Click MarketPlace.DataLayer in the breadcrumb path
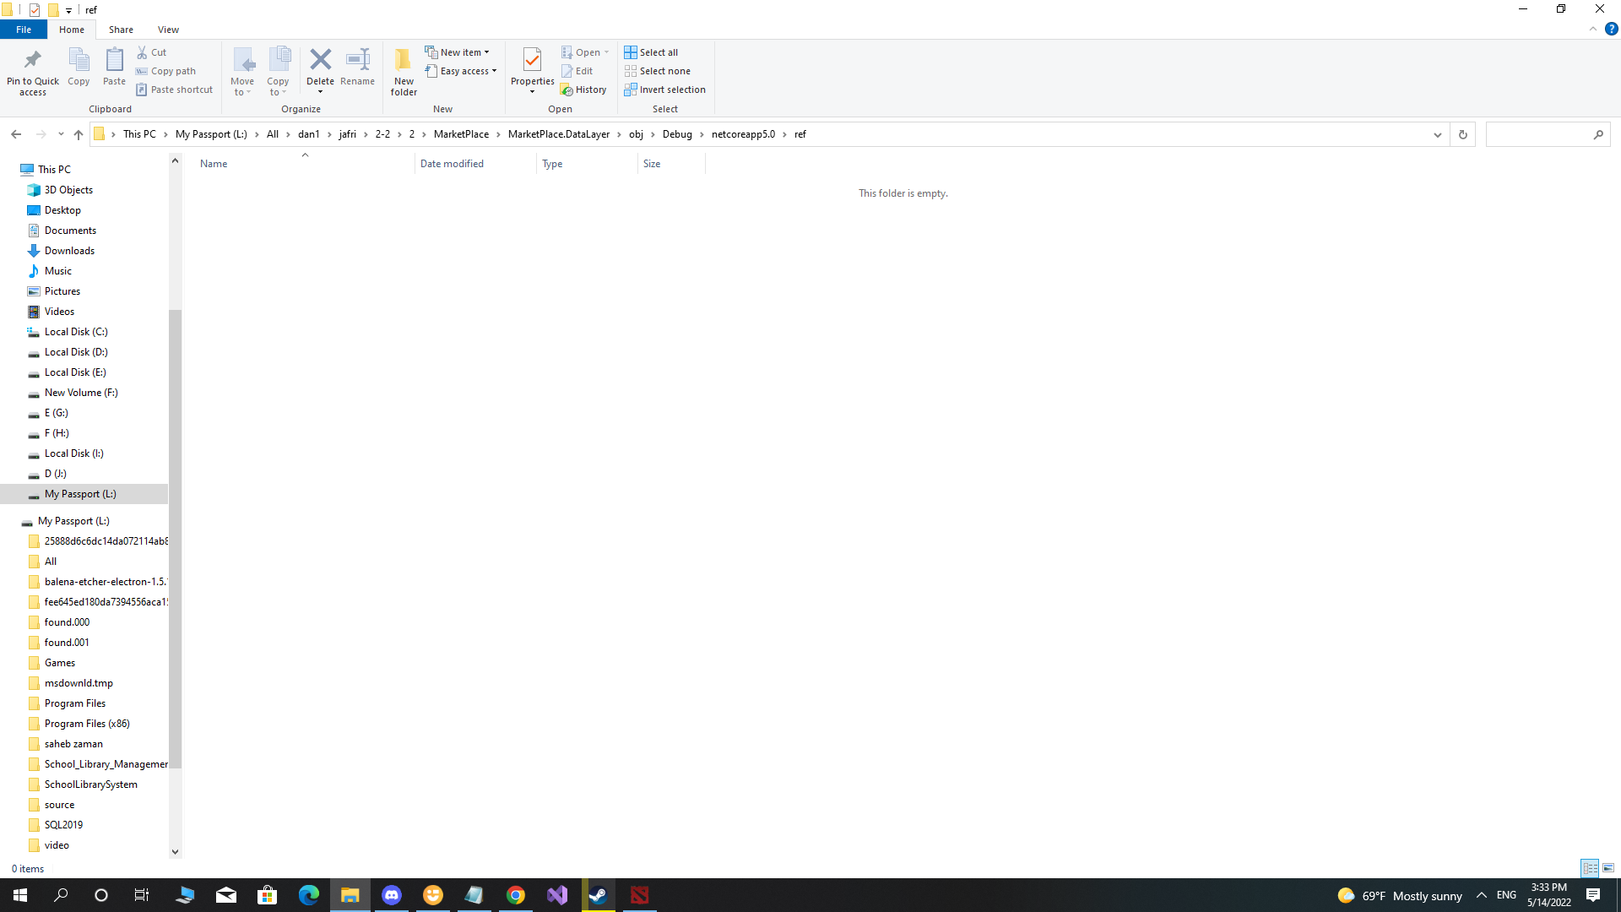1621x912 pixels. pos(558,134)
